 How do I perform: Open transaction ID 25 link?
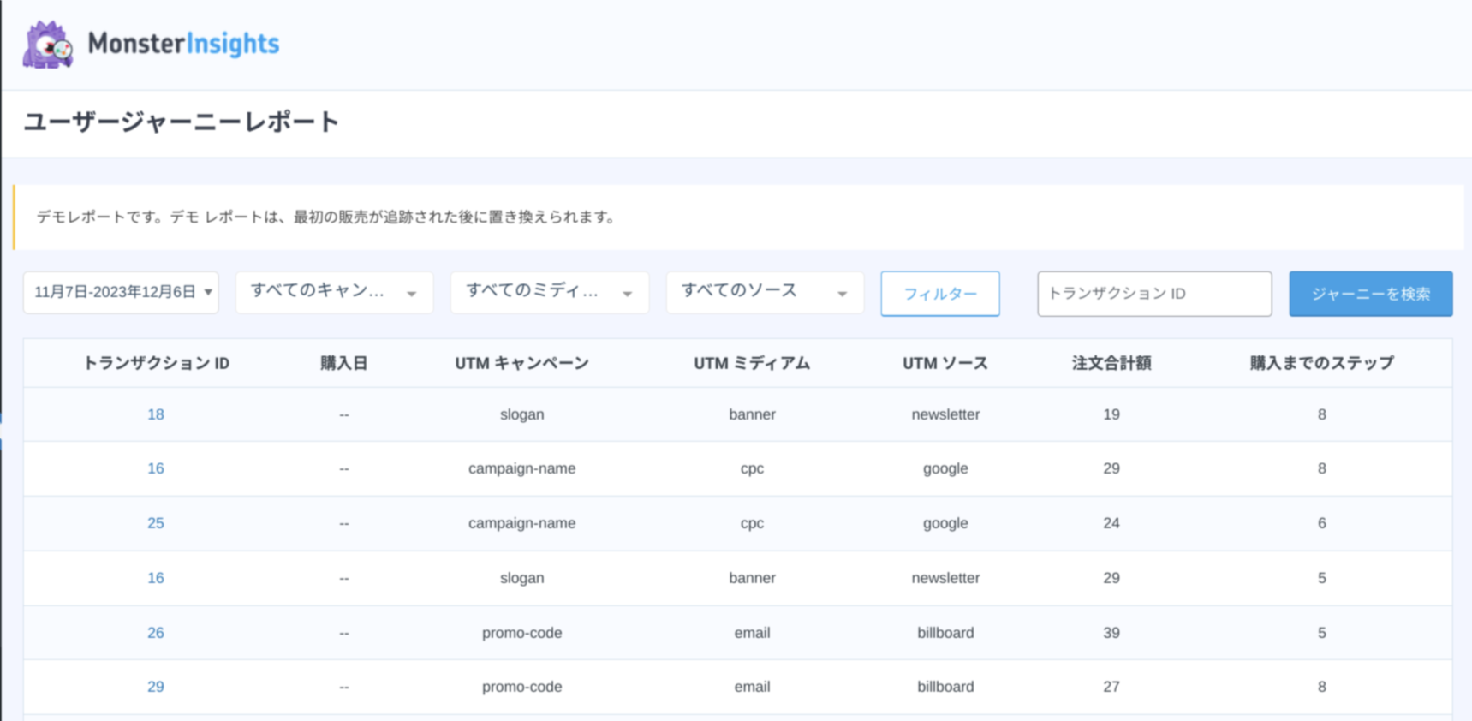[155, 523]
